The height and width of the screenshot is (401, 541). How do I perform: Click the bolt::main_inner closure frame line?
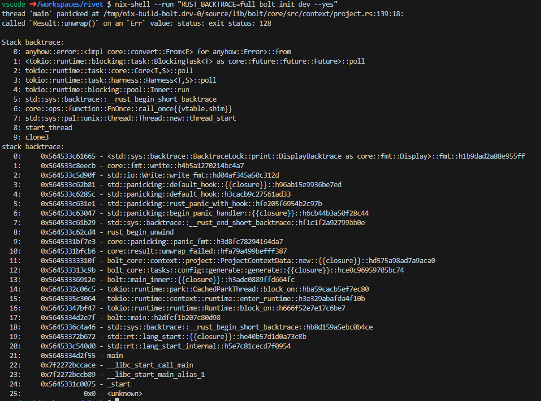pos(201,280)
